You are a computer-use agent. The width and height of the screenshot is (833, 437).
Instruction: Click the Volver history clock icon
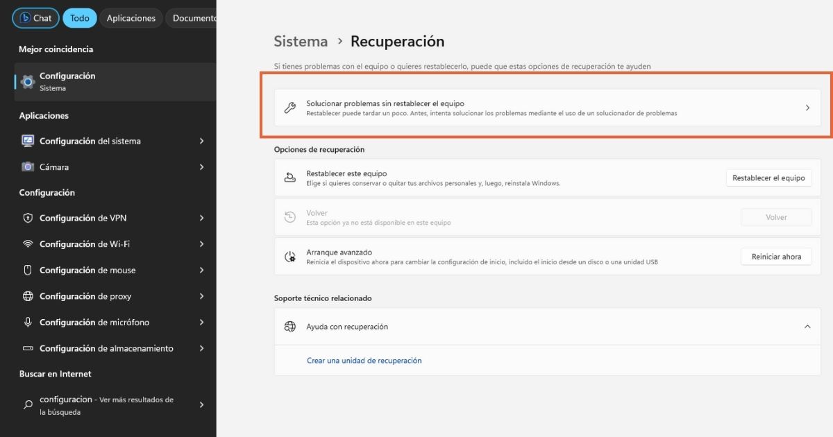[x=290, y=217]
